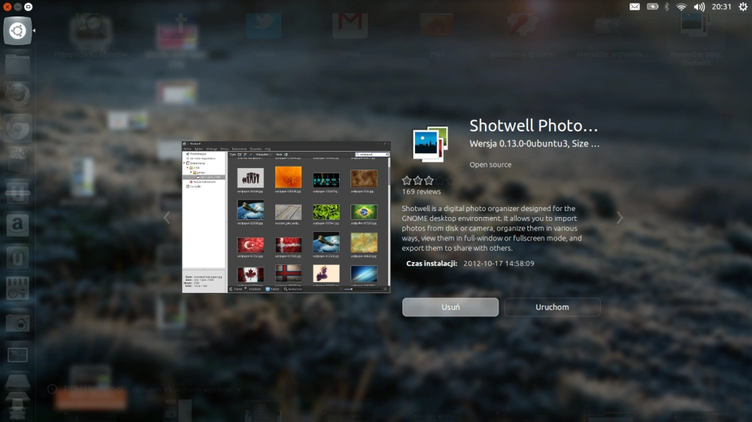Go to previous preview with left chevron
The image size is (752, 422).
click(x=166, y=218)
